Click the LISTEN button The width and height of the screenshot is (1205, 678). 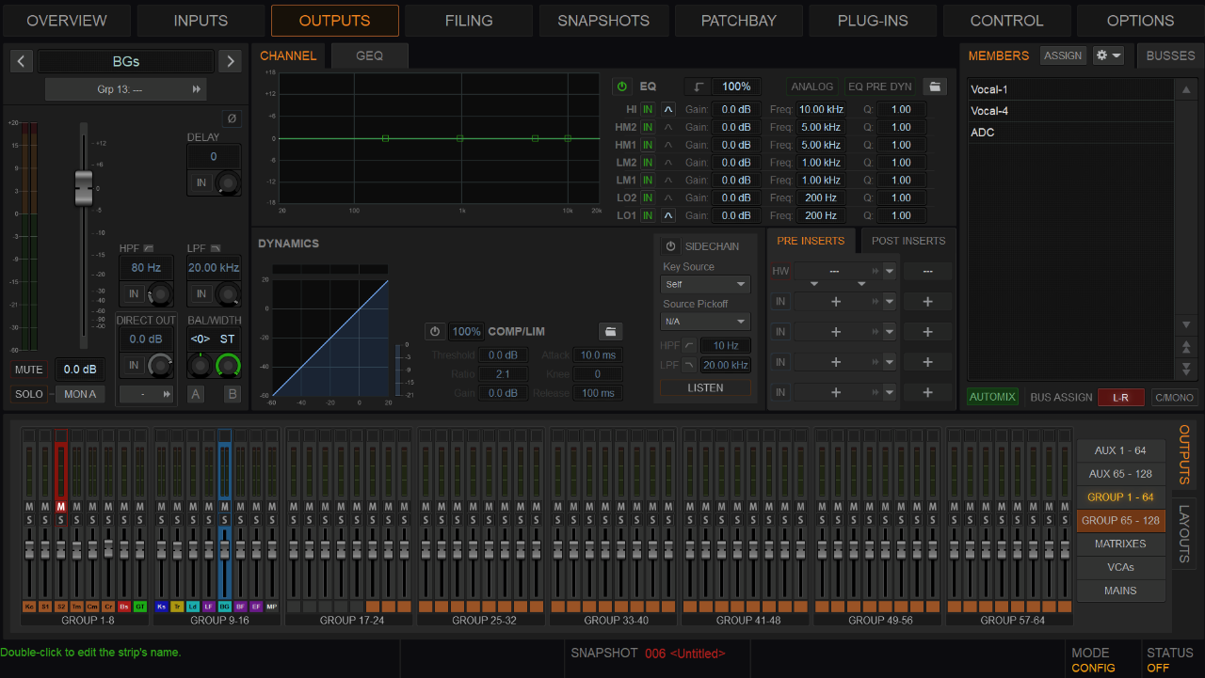pos(705,387)
